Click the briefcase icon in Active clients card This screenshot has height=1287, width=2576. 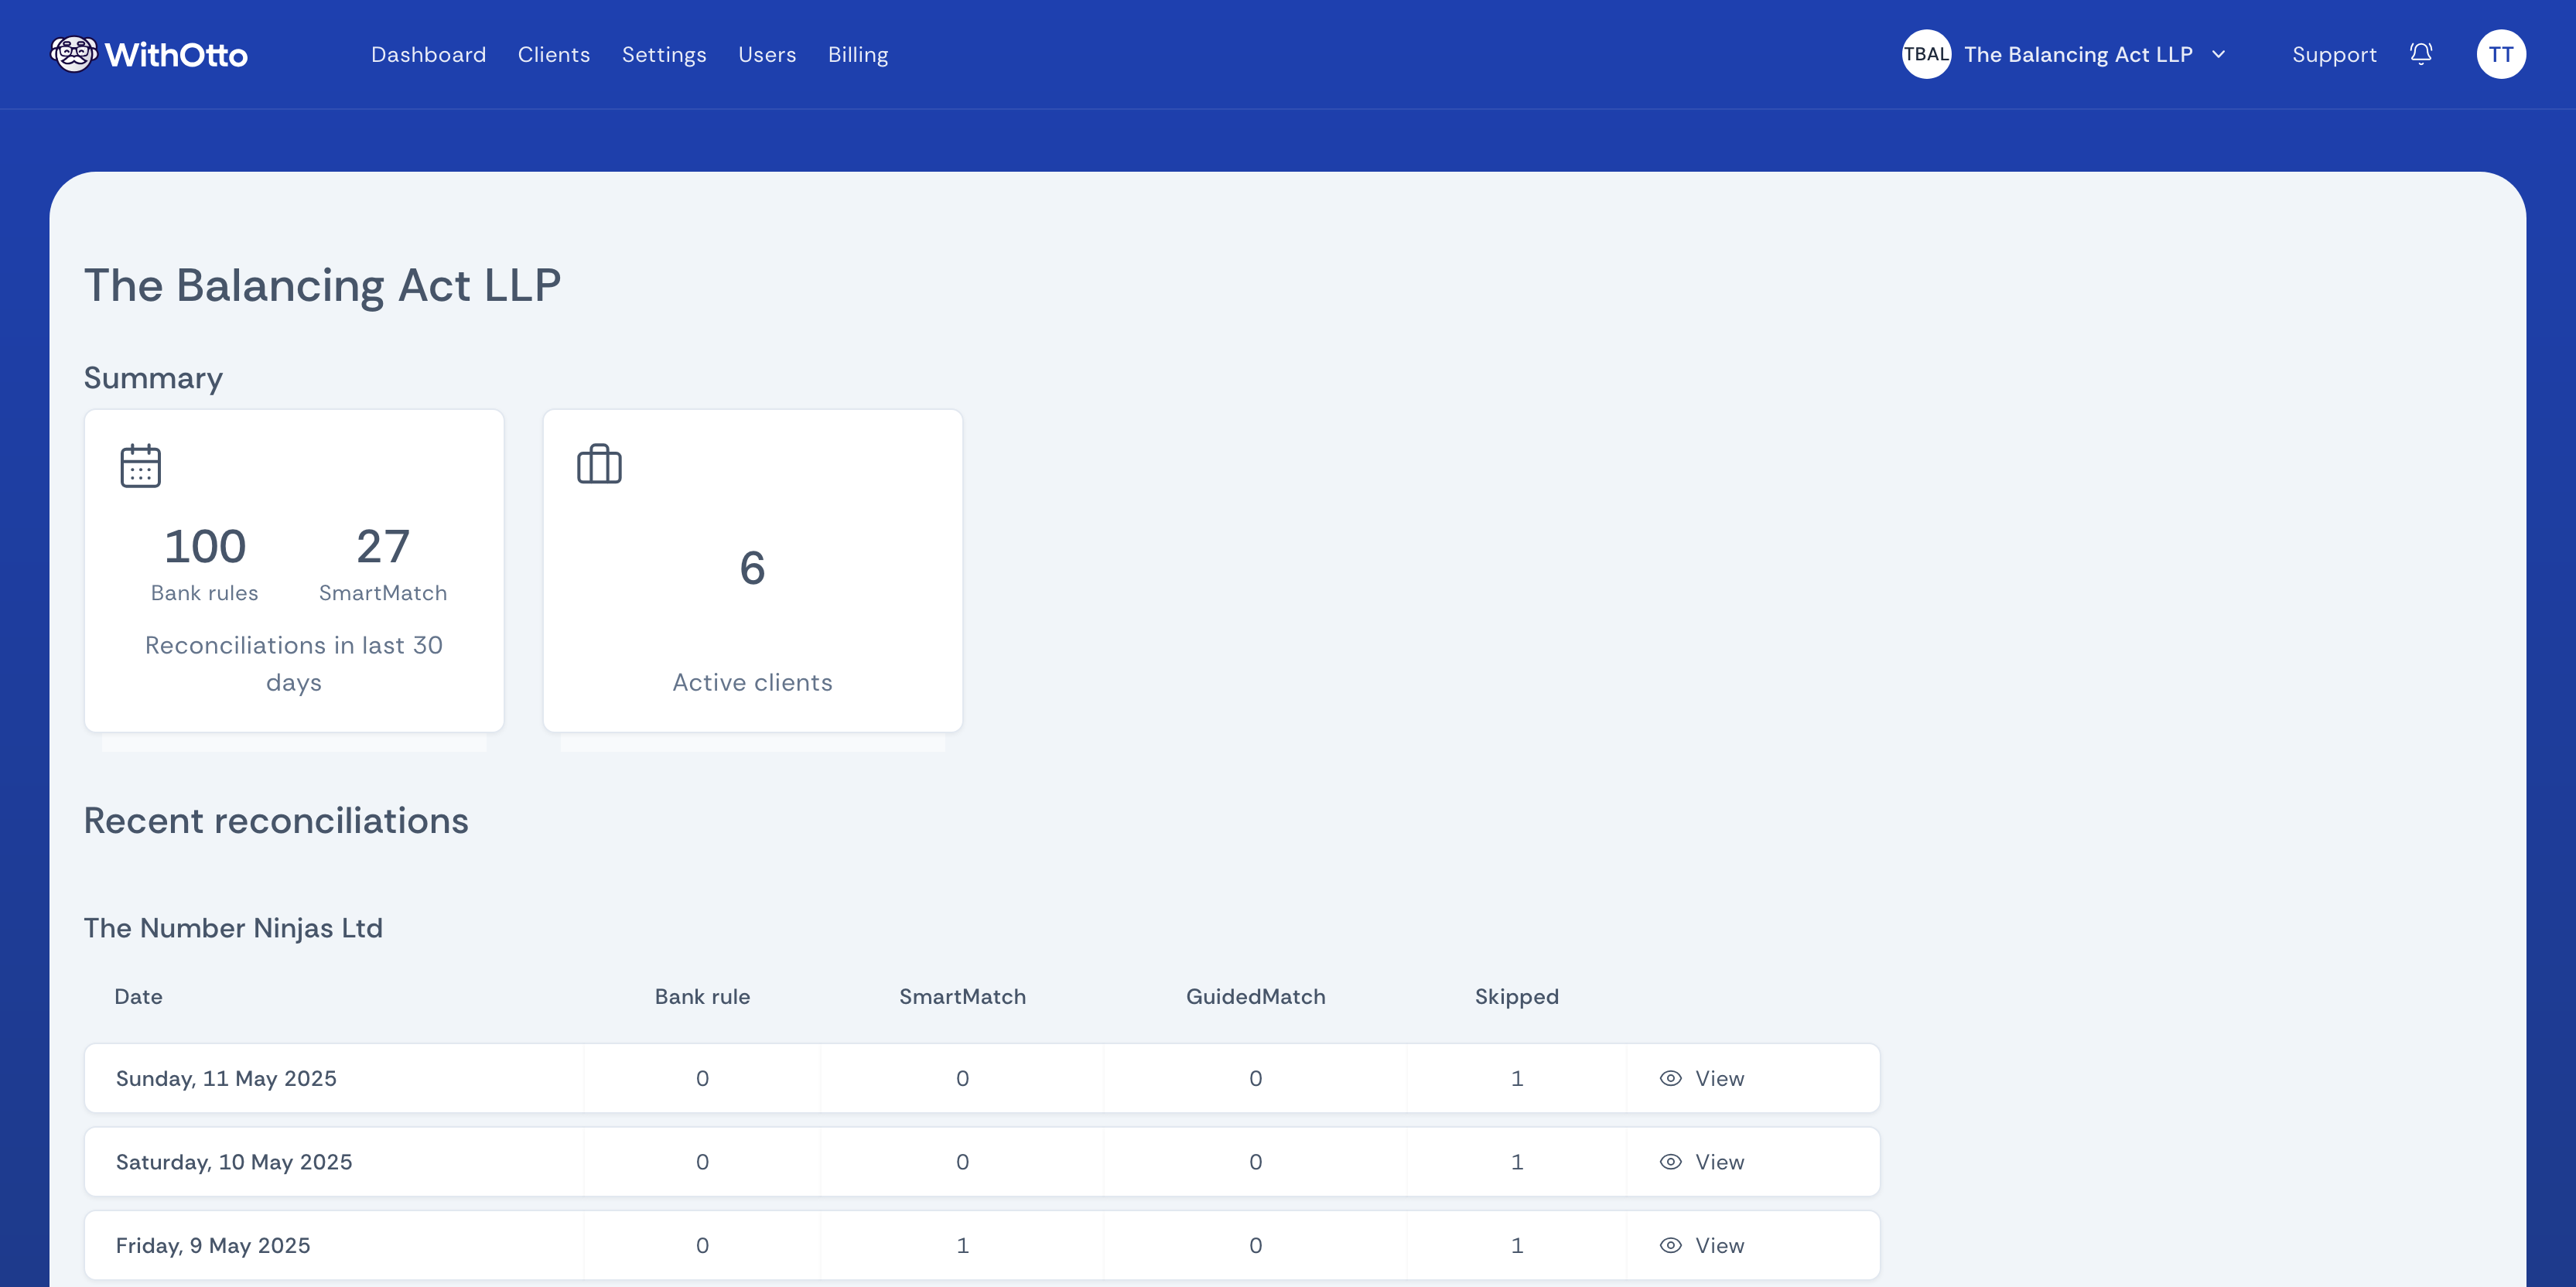click(599, 464)
